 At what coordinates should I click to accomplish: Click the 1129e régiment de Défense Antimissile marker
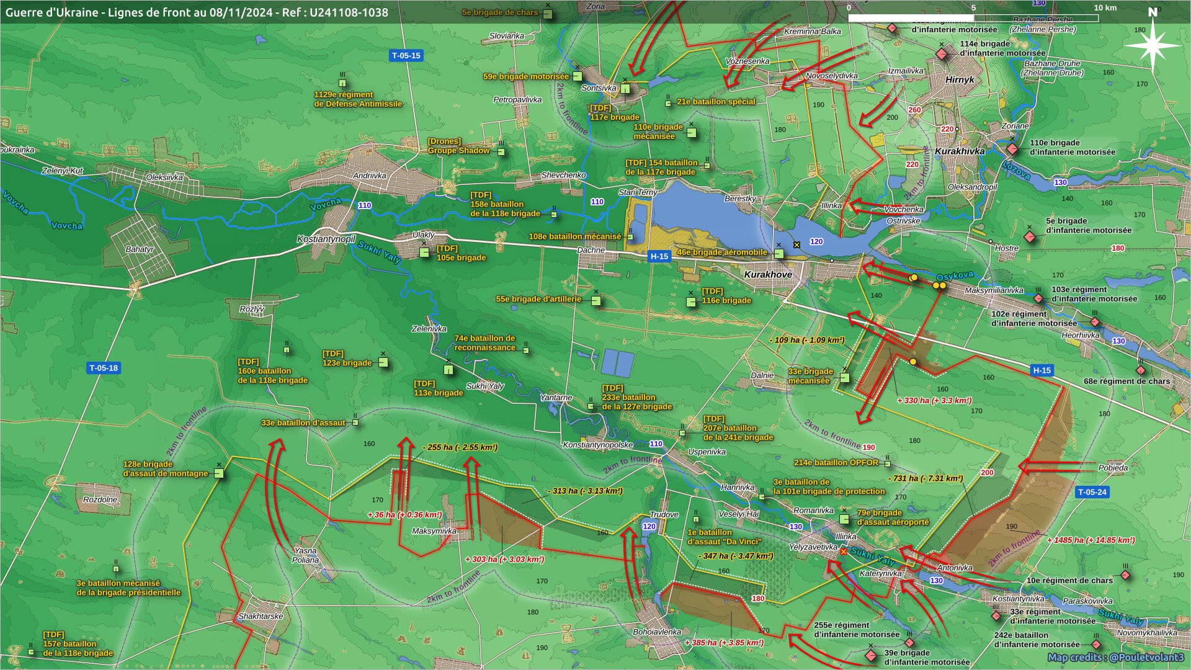click(x=342, y=83)
